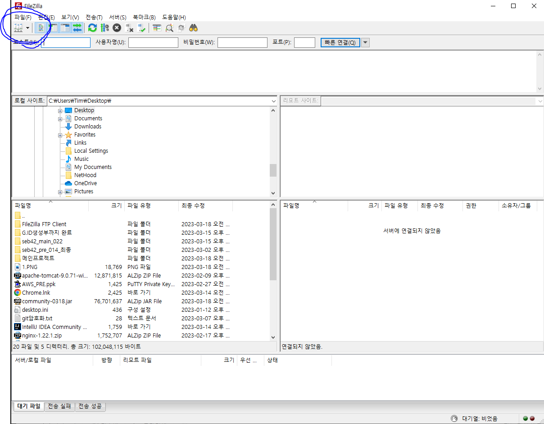Sort local files by 파일명 column

50,205
